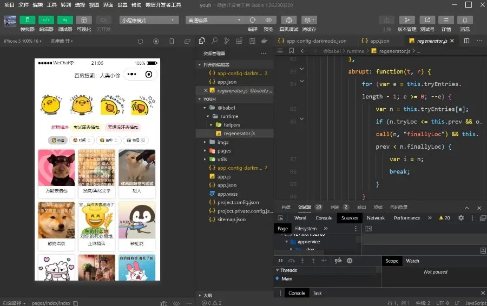Switch to the 问题 problems tab
Screen dimensions: 487x306
335,207
